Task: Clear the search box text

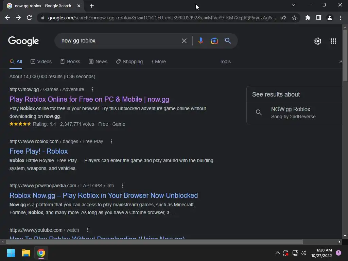Action: (x=184, y=41)
